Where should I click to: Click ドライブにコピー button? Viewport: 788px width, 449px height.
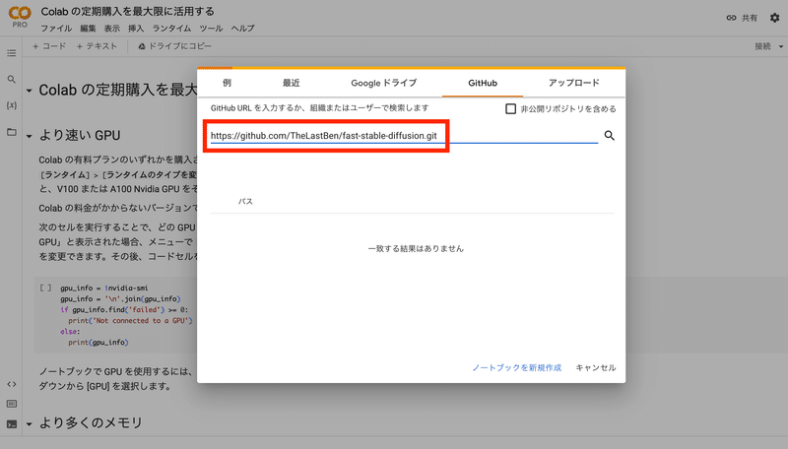[x=175, y=46]
